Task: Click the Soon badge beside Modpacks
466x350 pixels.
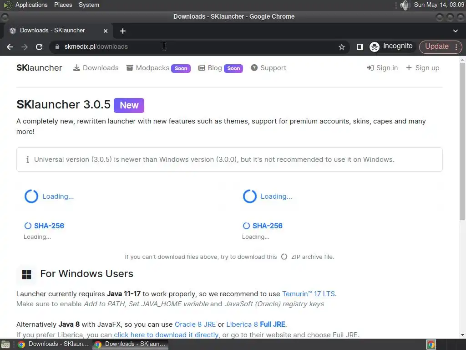Action: coord(181,68)
